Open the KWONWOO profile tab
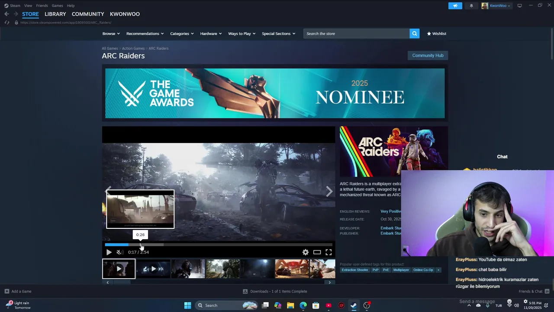The image size is (554, 312). tap(125, 14)
